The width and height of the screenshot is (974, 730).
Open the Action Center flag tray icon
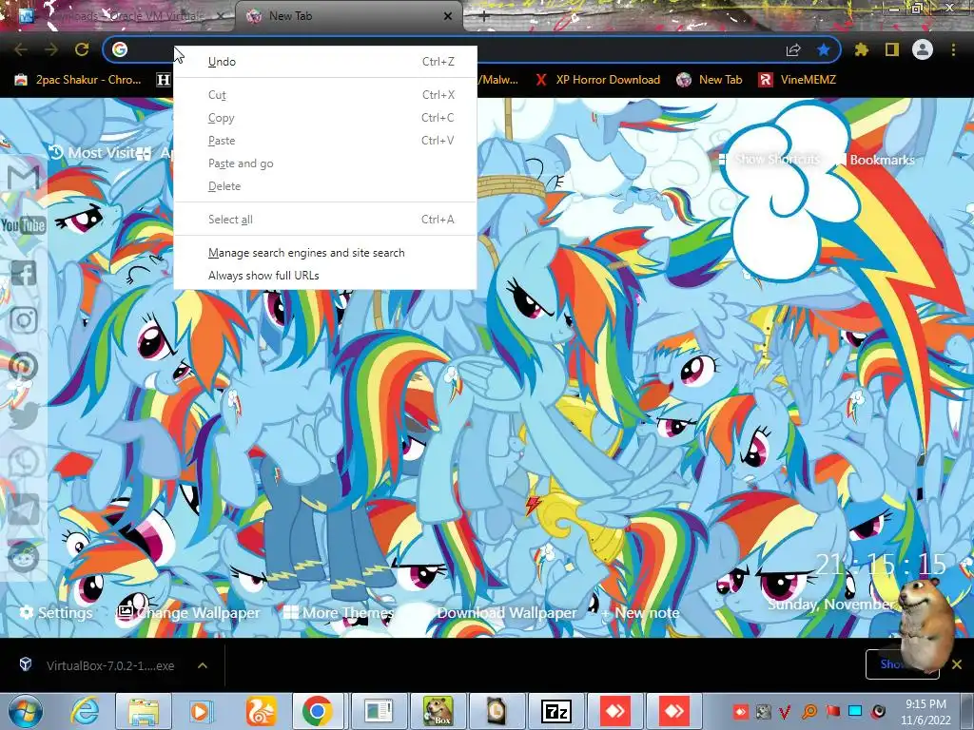(832, 711)
